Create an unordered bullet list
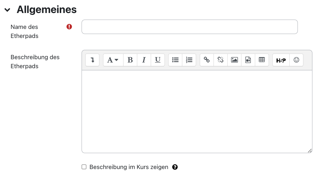The height and width of the screenshot is (173, 319). (x=175, y=60)
